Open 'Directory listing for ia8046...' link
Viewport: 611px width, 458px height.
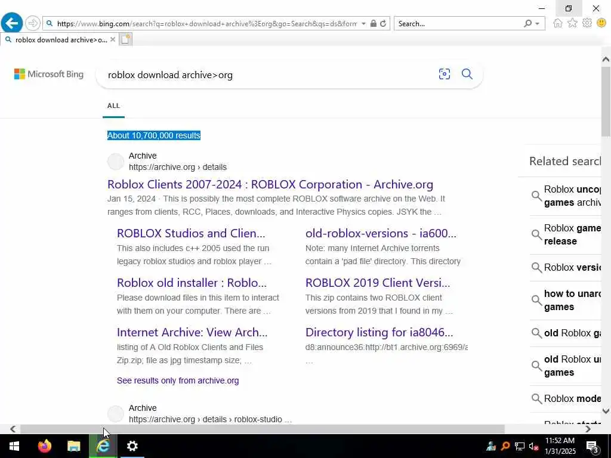[x=379, y=332]
